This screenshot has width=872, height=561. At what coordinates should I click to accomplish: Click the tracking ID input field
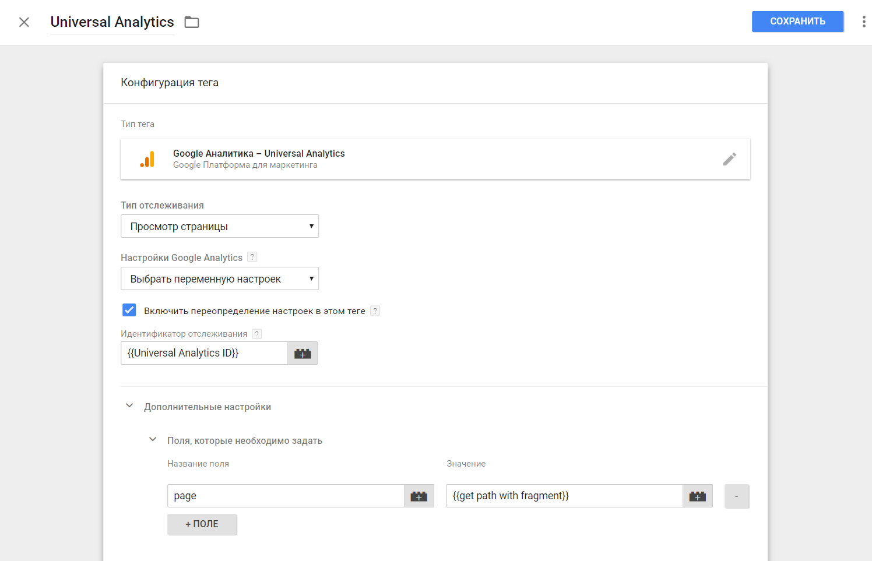(204, 353)
